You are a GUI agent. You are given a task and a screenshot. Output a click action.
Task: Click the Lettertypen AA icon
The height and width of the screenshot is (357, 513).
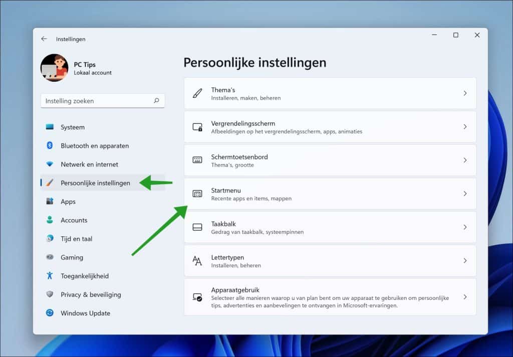(x=197, y=261)
